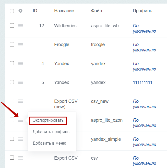
Task: Click the Wildberries name cell
Action: pyautogui.click(x=65, y=26)
